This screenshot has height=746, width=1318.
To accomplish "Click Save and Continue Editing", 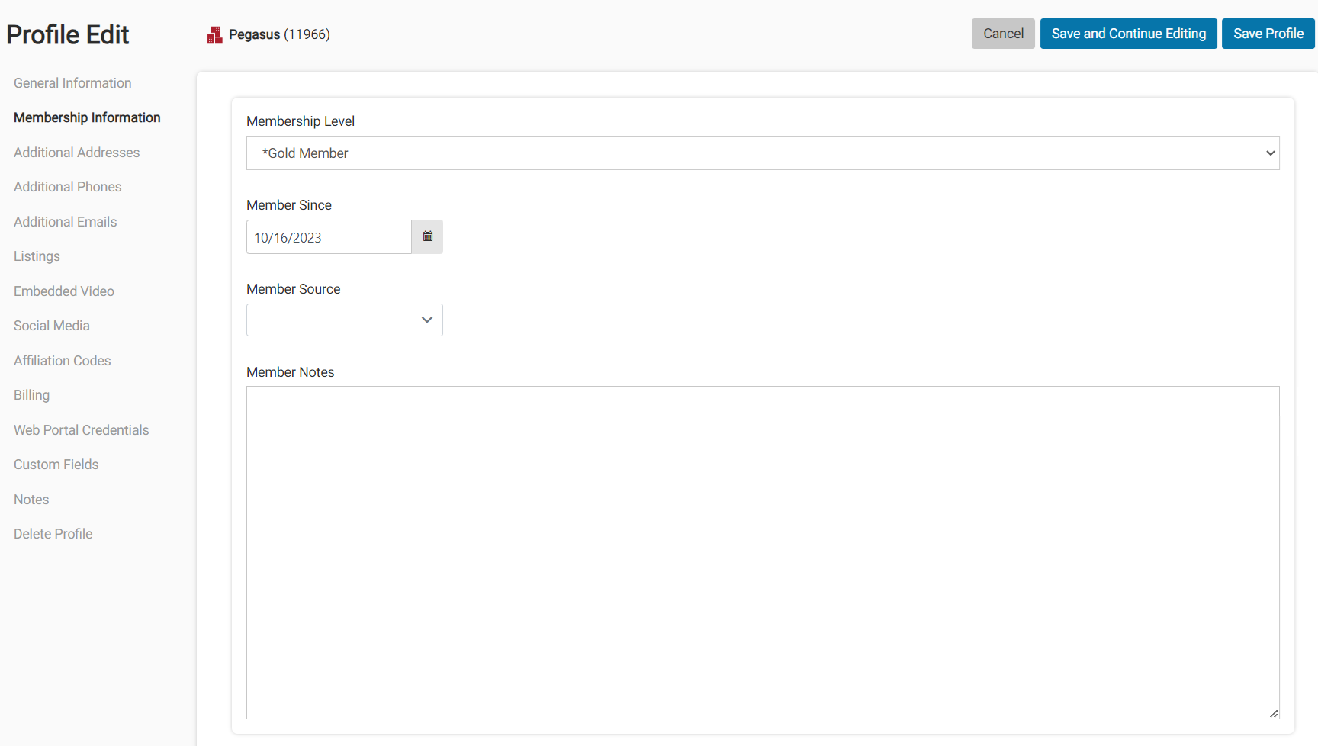I will tap(1128, 33).
